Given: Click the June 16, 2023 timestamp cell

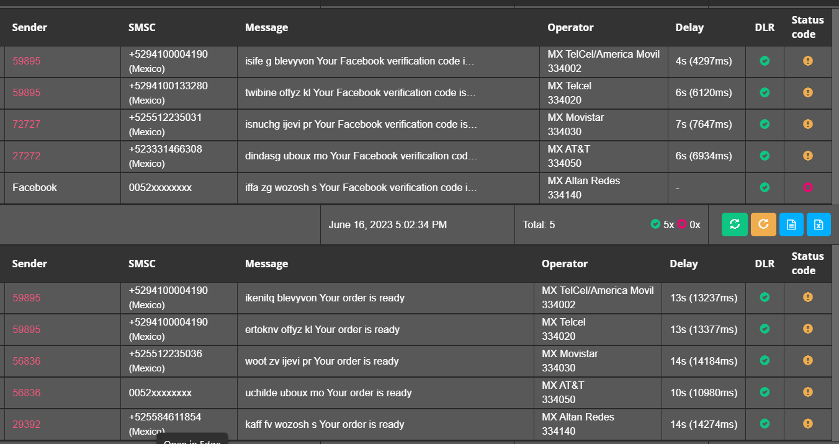Looking at the screenshot, I should tap(387, 224).
